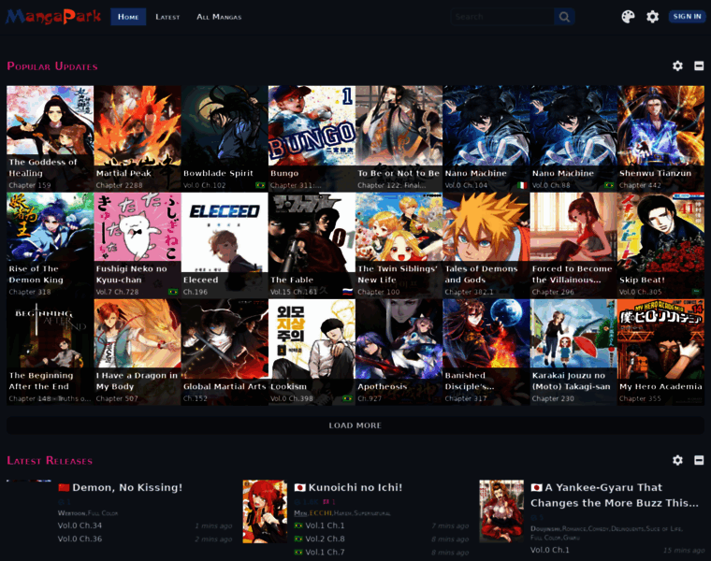The width and height of the screenshot is (711, 561).
Task: Open Forced to Become the Villainous cover
Action: (x=573, y=245)
